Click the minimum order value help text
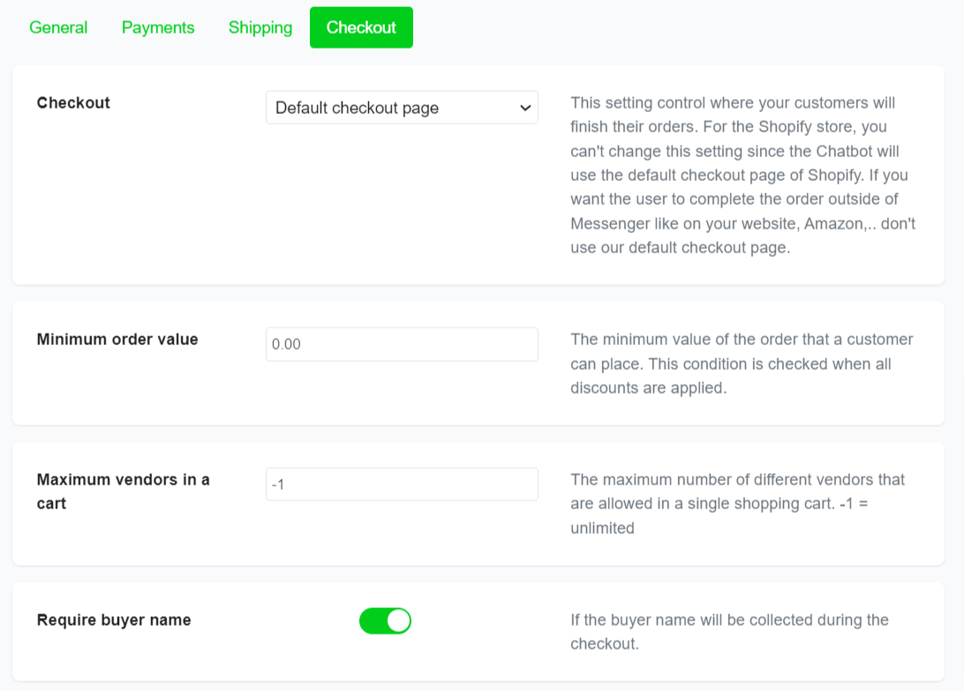The width and height of the screenshot is (964, 691). coord(742,364)
